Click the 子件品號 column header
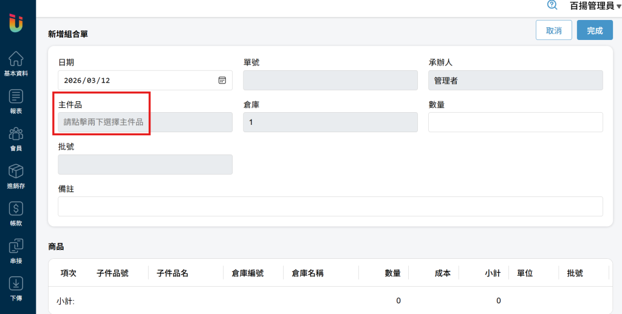 click(x=112, y=273)
